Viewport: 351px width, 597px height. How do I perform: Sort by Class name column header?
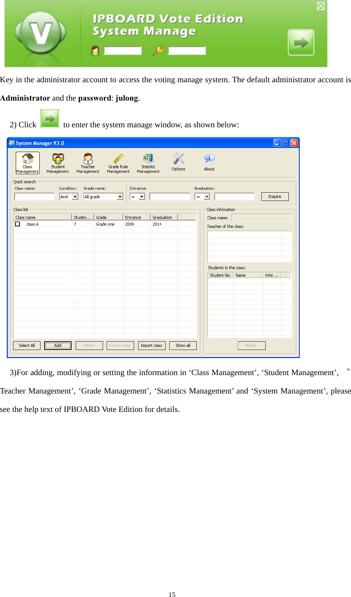click(42, 217)
